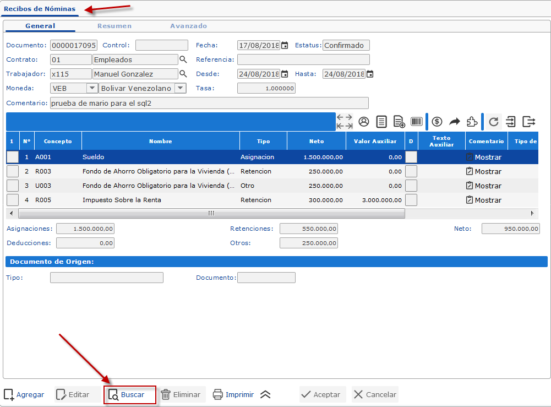Click the forward arrow icon on grid toolbar

tap(455, 121)
